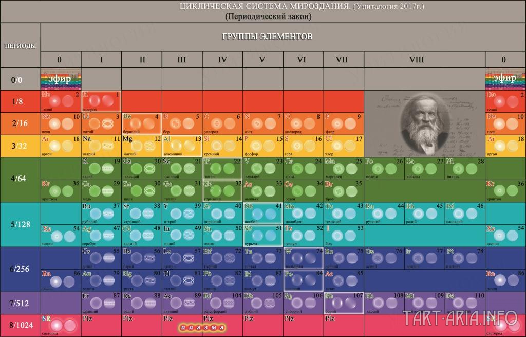Click the Aluminium (Al) cell number 13
526x337 pixels.
coord(182,146)
